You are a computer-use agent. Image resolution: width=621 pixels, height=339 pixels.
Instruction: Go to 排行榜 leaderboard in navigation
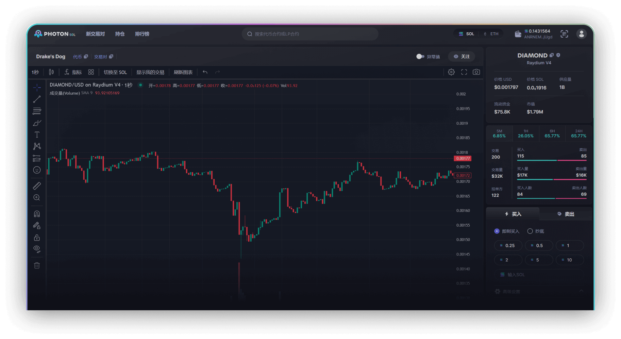click(142, 34)
